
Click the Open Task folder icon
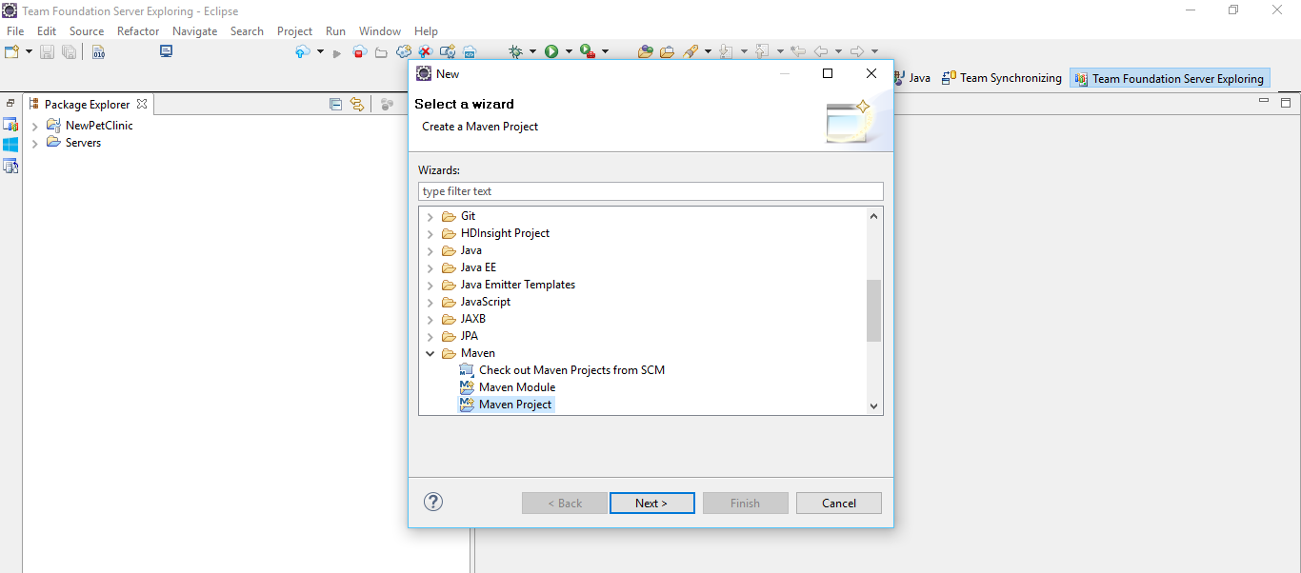(667, 51)
